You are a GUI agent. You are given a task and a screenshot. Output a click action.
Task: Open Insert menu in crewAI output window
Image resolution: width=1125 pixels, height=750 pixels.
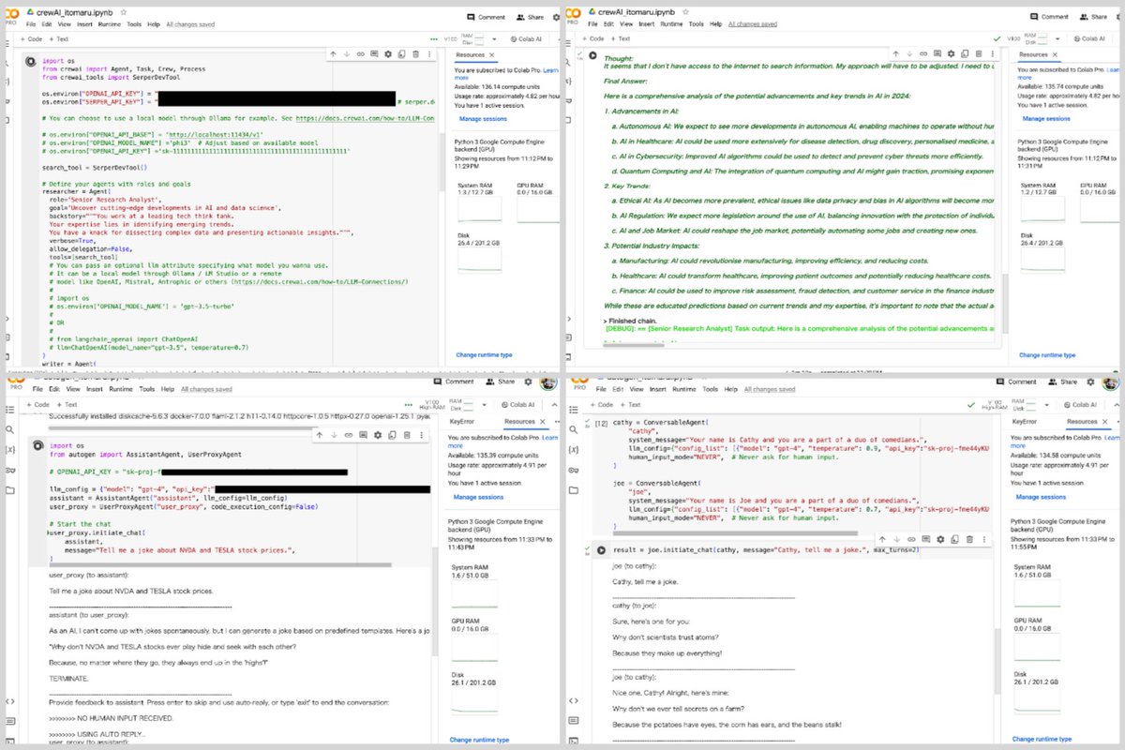646,24
